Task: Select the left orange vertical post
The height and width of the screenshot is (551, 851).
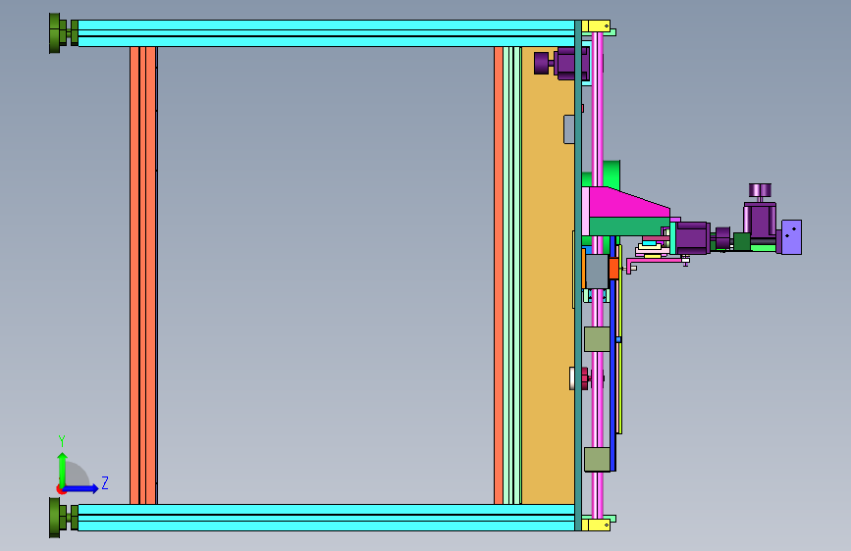Action: click(x=143, y=275)
